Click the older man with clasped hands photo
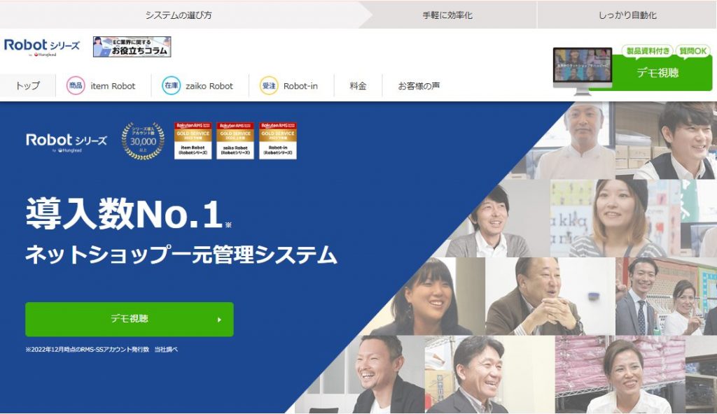717x414 pixels. click(x=549, y=297)
